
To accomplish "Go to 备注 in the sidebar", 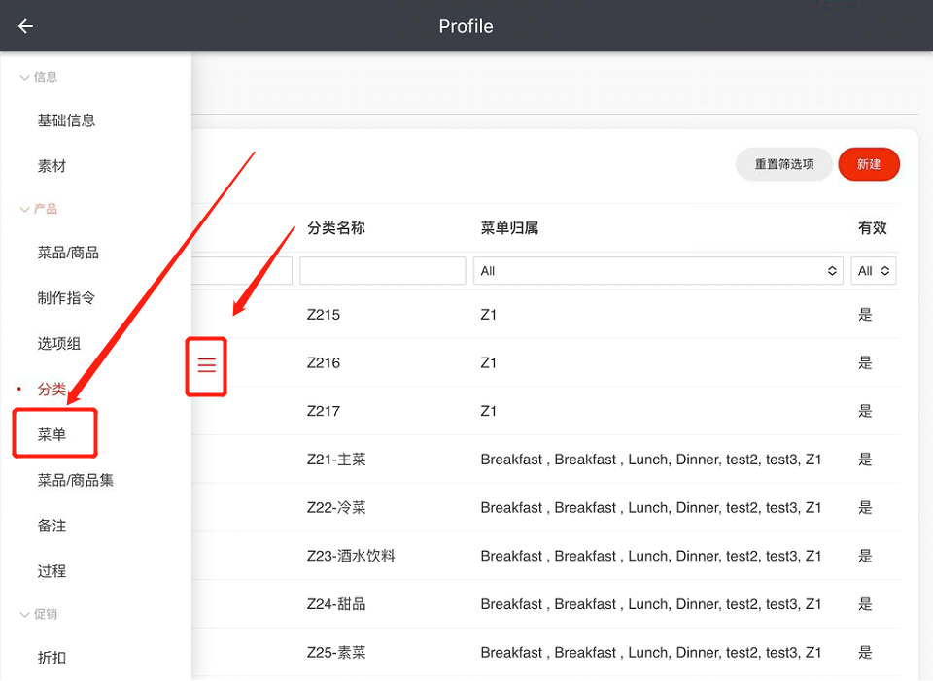I will [52, 526].
